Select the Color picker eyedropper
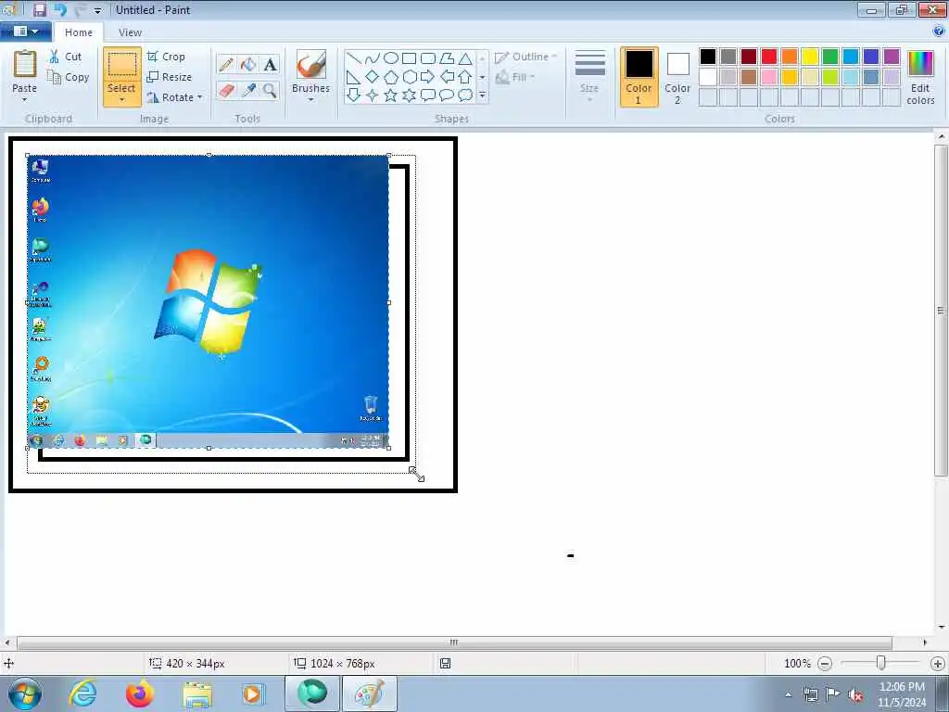This screenshot has width=949, height=712. (x=248, y=90)
